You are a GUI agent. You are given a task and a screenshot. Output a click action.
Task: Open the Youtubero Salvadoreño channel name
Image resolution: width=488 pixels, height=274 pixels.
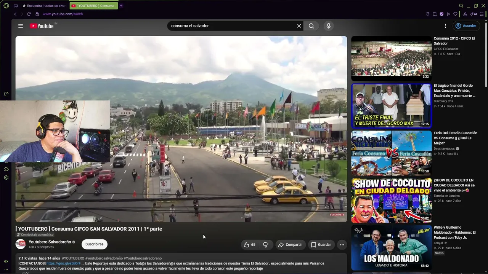coord(50,242)
